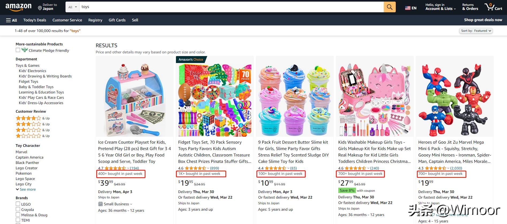Filter by one star and up
This screenshot has width=507, height=224.
[x=28, y=136]
